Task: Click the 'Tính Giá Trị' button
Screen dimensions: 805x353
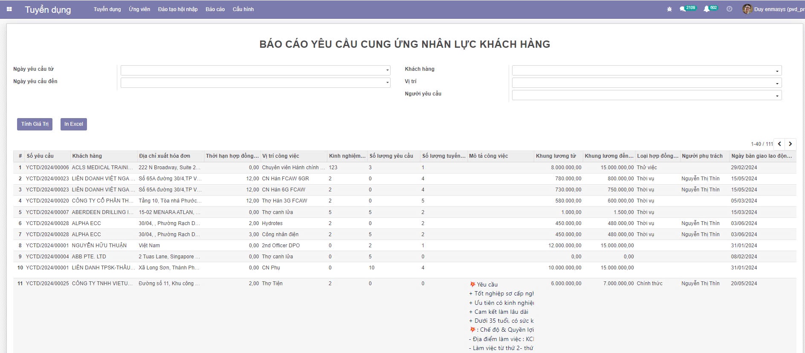Action: pyautogui.click(x=35, y=124)
